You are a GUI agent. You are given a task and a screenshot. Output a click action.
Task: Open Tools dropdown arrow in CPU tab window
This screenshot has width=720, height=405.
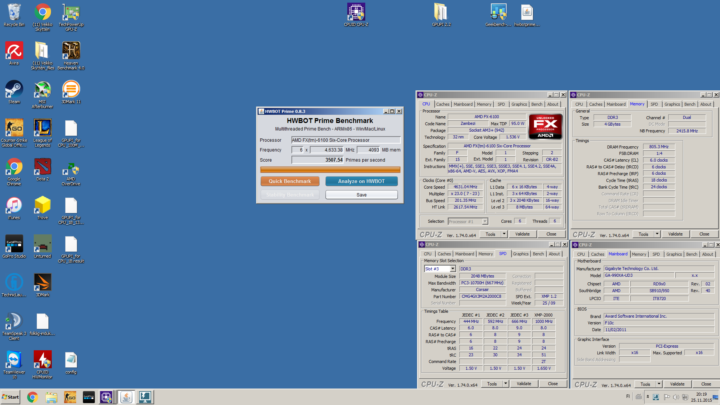point(504,234)
